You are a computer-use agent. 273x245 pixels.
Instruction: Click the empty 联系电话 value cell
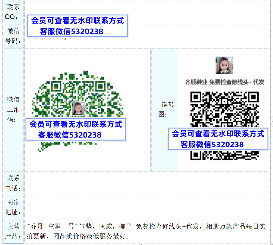[147, 183]
